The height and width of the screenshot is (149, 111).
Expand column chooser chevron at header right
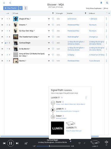point(109,13)
